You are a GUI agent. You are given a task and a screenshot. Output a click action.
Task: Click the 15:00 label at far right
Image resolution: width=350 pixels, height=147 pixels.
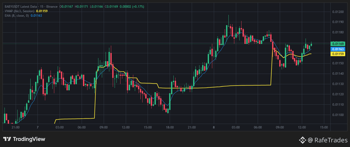[324, 127]
